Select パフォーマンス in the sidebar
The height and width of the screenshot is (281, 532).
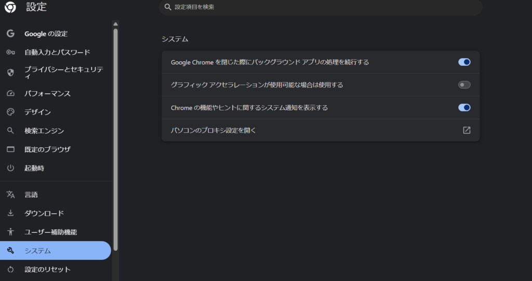coord(56,93)
